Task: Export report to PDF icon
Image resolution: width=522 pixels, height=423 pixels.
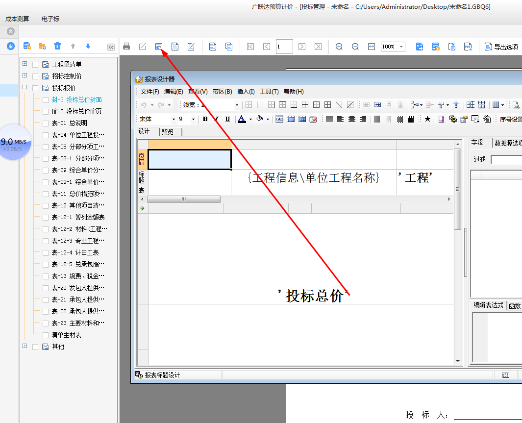Action: [x=468, y=47]
